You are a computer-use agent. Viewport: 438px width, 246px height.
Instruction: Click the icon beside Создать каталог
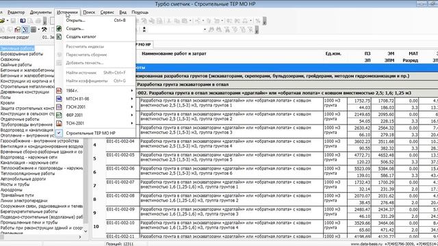(59, 36)
